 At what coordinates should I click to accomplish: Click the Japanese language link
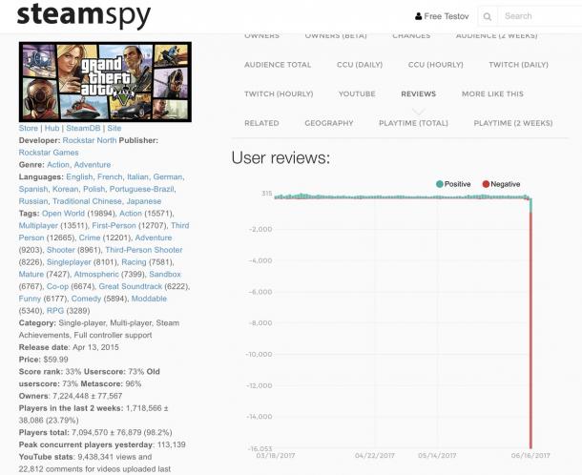coord(144,201)
